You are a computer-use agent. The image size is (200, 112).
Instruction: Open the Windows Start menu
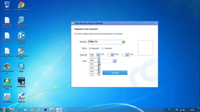[x=4, y=110]
